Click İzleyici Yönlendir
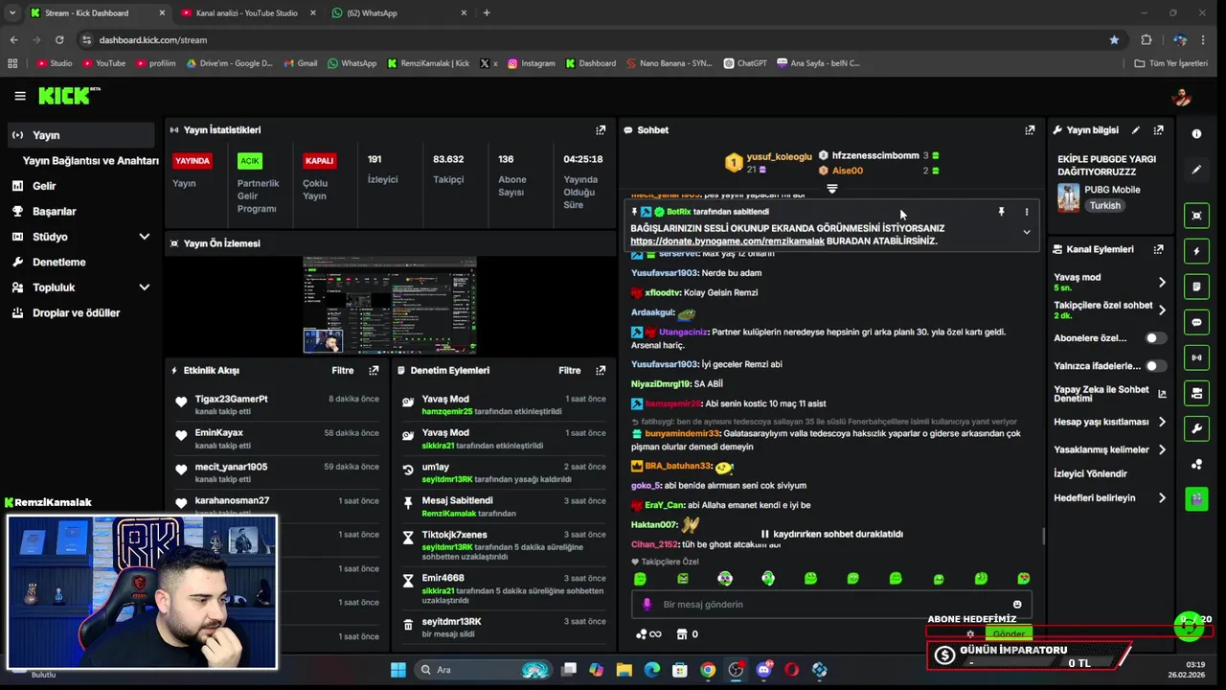This screenshot has width=1226, height=690. (x=1090, y=474)
